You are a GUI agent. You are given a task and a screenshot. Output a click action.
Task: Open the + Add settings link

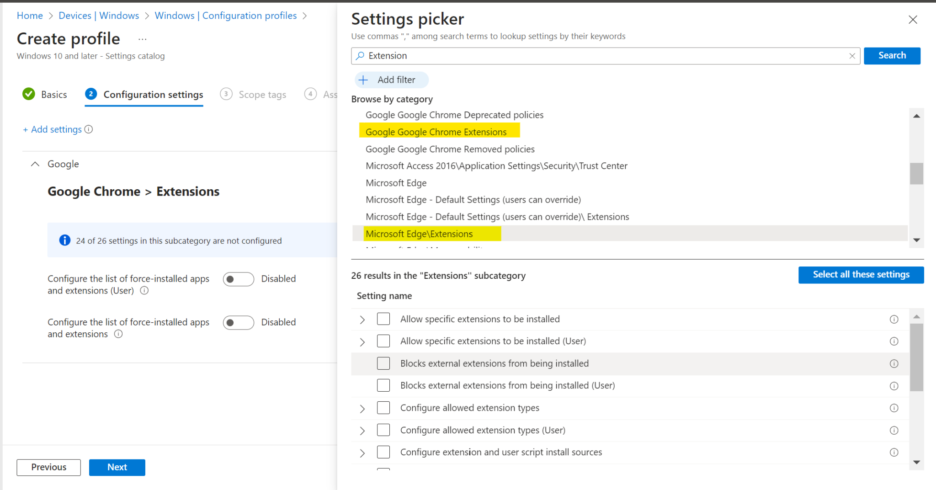tap(53, 129)
